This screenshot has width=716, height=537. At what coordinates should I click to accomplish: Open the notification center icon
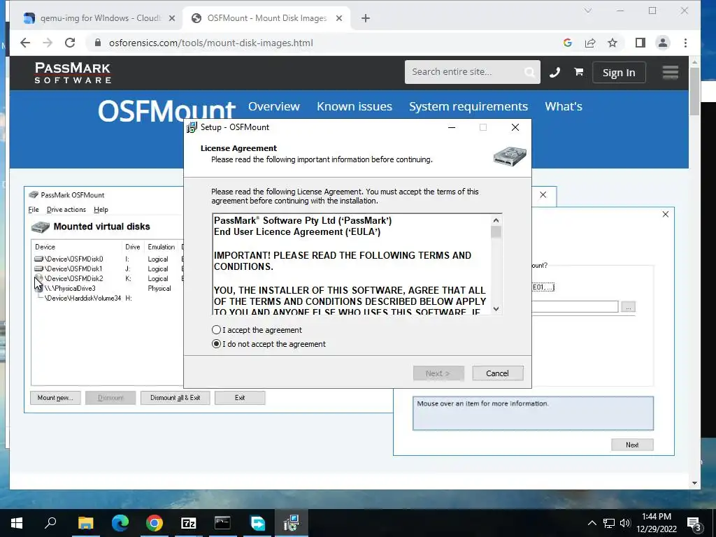pos(694,524)
